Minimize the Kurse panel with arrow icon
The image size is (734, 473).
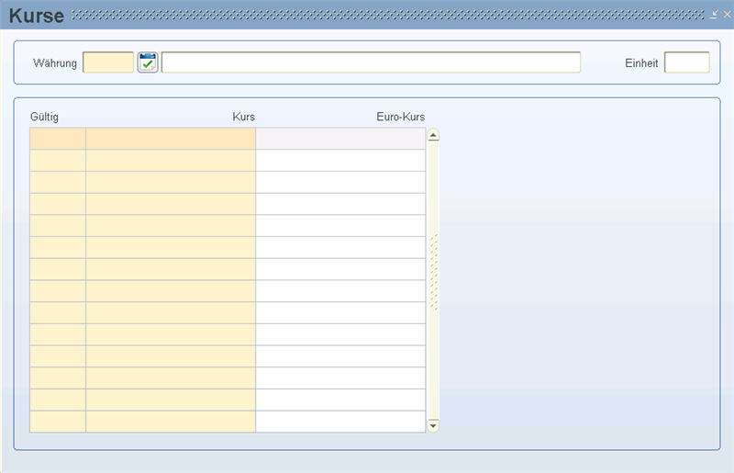coord(714,15)
